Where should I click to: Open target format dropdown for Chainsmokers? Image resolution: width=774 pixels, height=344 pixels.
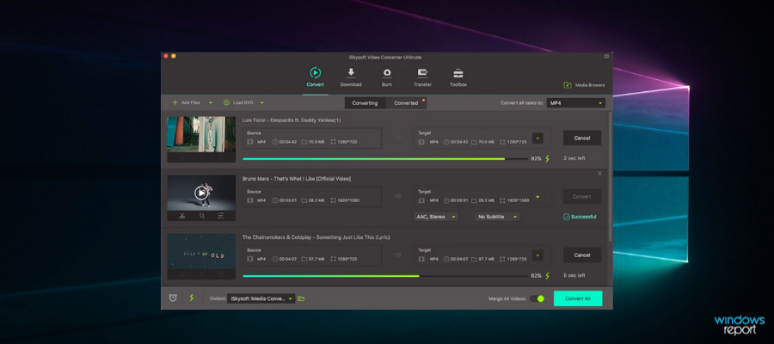tap(537, 255)
